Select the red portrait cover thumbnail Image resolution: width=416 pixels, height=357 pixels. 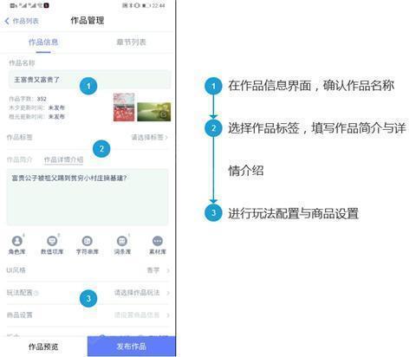pyautogui.click(x=124, y=107)
